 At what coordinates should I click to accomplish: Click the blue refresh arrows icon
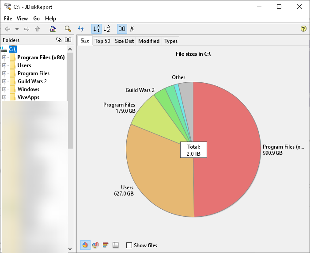(81, 29)
